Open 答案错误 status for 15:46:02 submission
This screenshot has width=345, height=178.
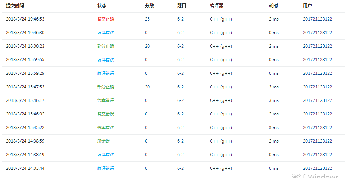click(106, 114)
